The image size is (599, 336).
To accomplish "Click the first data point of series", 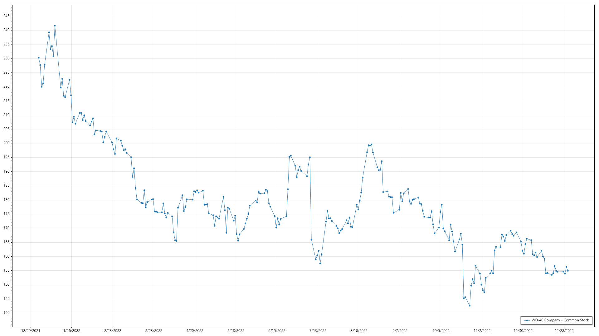I will click(x=39, y=58).
